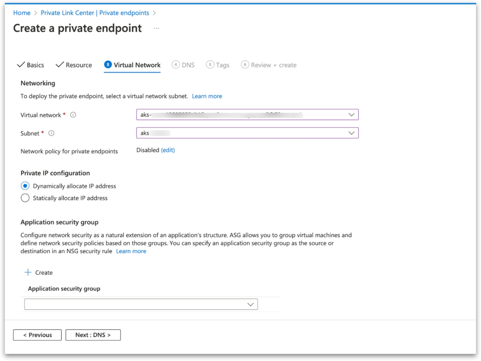Click the info icon beside Subnet label
The width and height of the screenshot is (481, 361).
click(51, 133)
